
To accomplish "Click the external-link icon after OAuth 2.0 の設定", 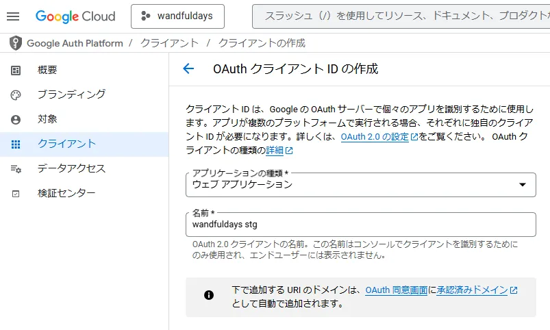I will coord(414,137).
